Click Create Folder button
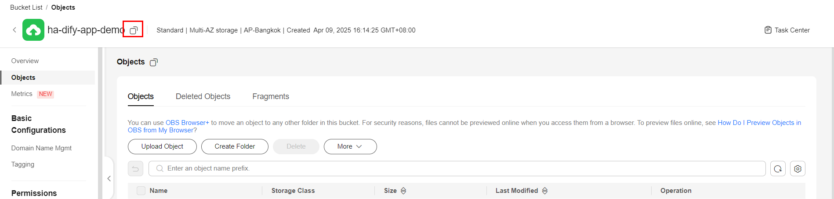 pos(235,146)
